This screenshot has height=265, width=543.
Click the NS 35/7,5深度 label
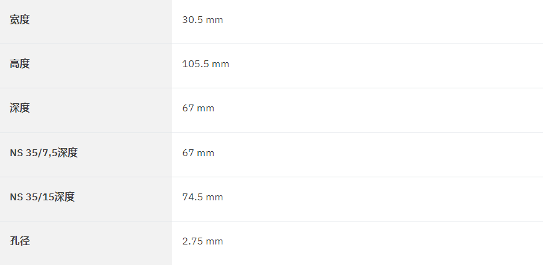[44, 152]
